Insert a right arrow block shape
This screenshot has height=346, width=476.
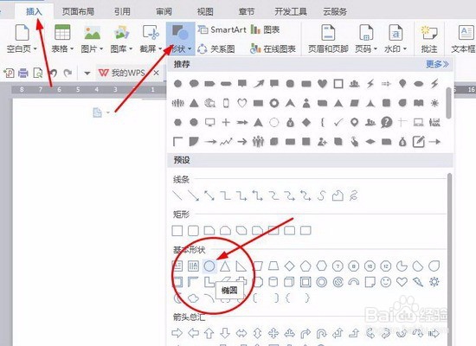pyautogui.click(x=177, y=333)
